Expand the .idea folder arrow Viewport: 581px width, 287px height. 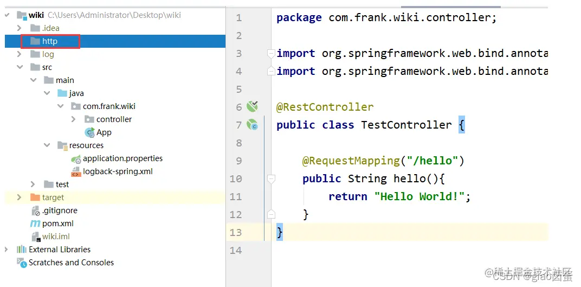tap(20, 28)
